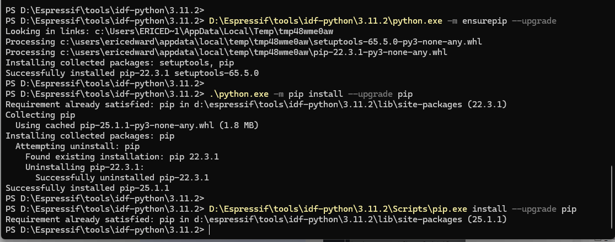Viewport: 615px width, 242px height.
Task: Click the 'Uninstalling pip-22.3.1:' line
Action: 85,167
